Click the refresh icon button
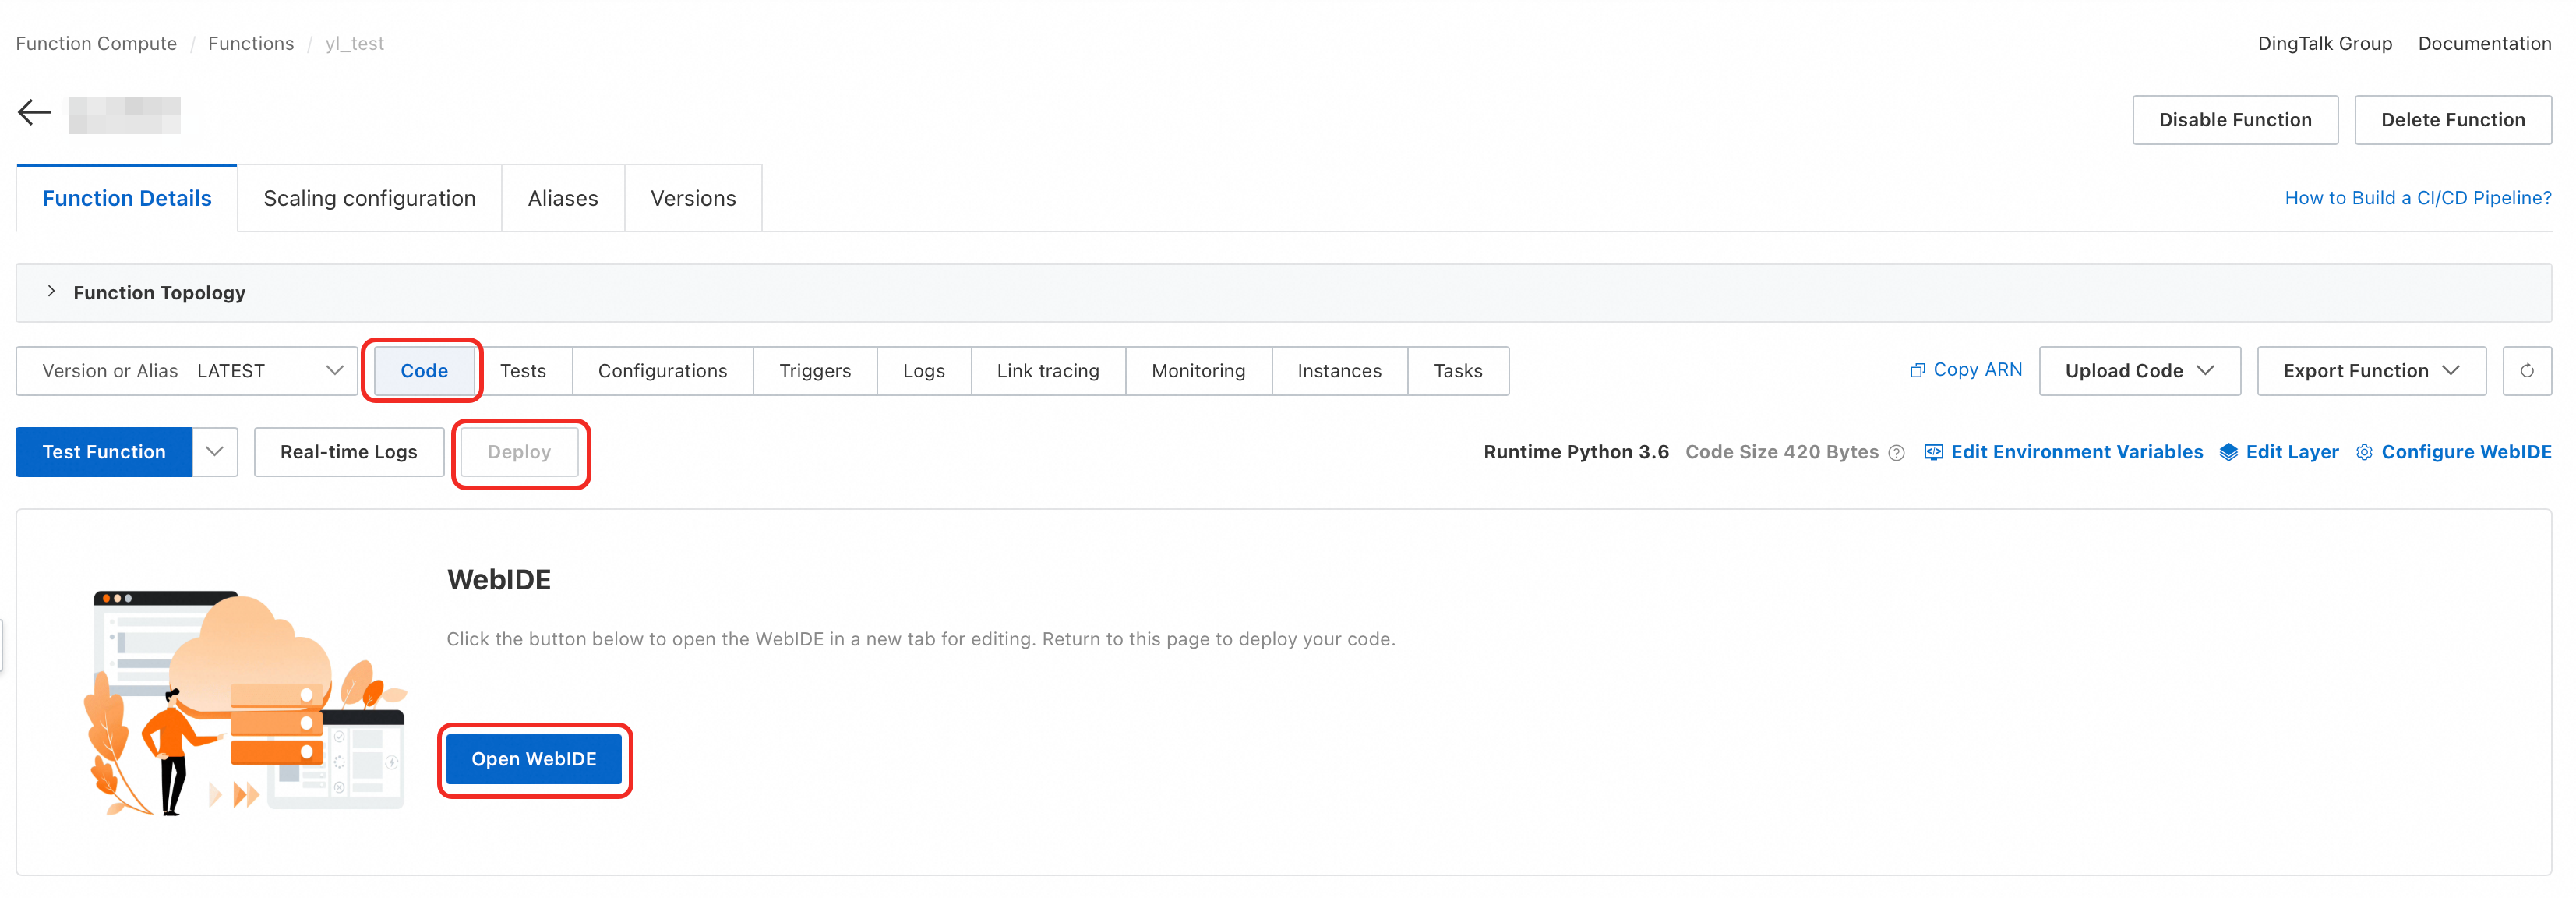The height and width of the screenshot is (898, 2576). (x=2526, y=371)
